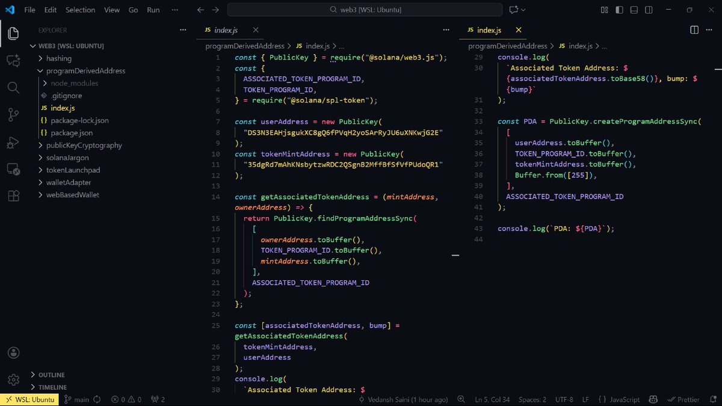Open GitHub Copilot from the status bar
Image resolution: width=722 pixels, height=406 pixels.
click(x=653, y=399)
